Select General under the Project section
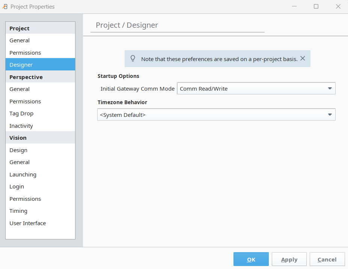 click(x=20, y=40)
